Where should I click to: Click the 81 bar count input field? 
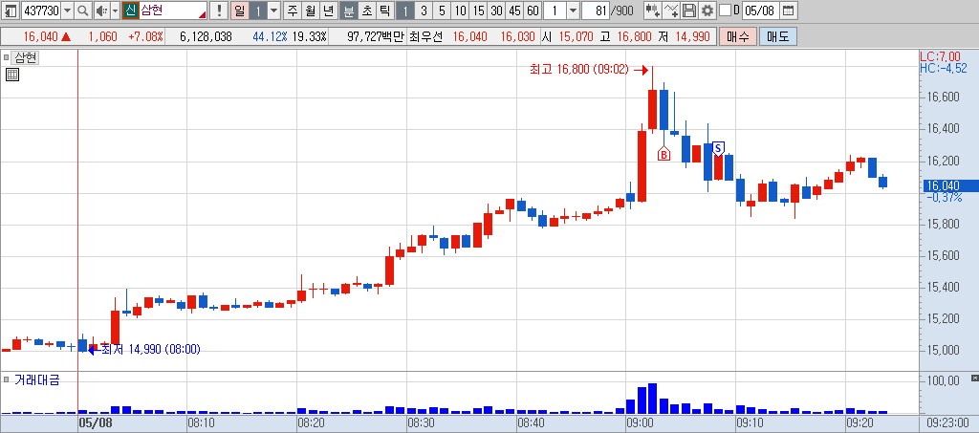coord(595,11)
